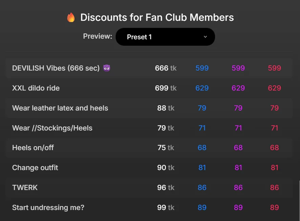Click the fire emoji icon in the heading
Screen dimensions: 300x221
point(71,18)
